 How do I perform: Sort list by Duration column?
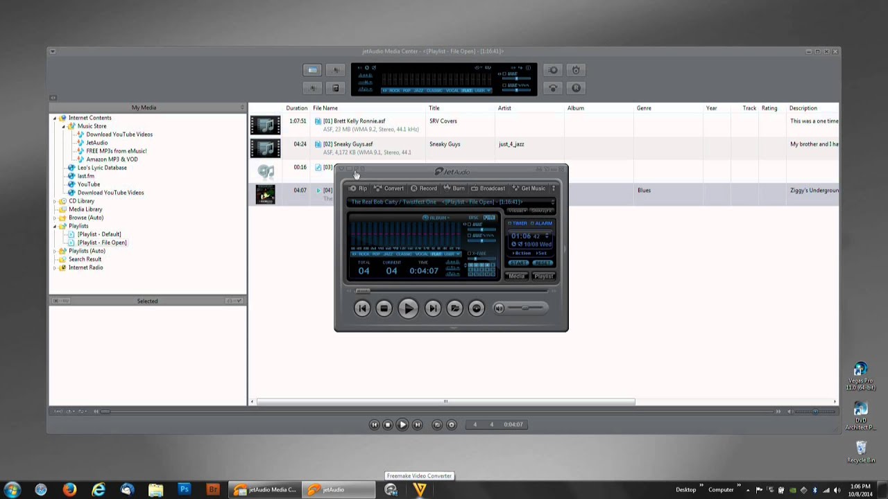[x=296, y=108]
